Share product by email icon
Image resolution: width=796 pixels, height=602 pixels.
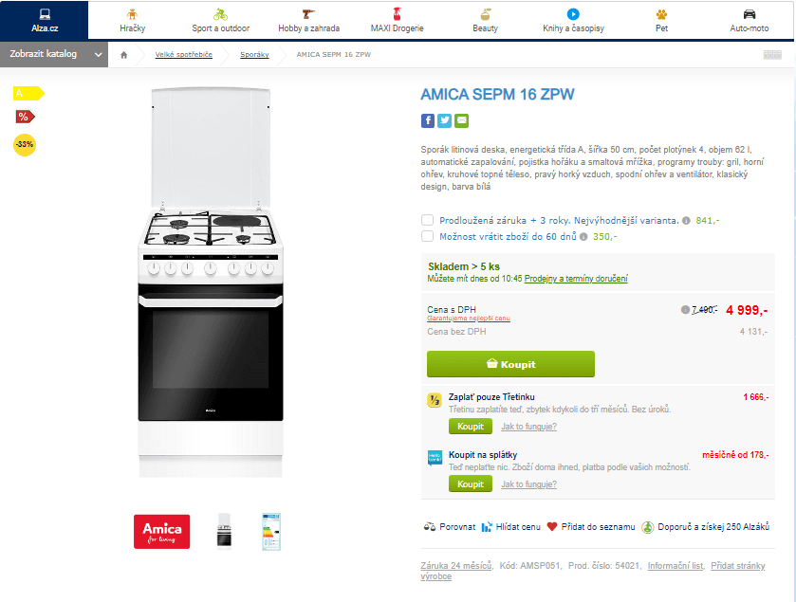pos(461,120)
